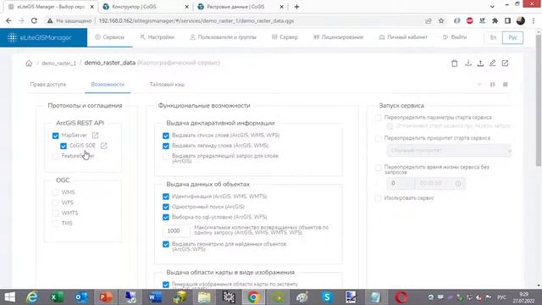Click the browser address bar URL

[196, 20]
